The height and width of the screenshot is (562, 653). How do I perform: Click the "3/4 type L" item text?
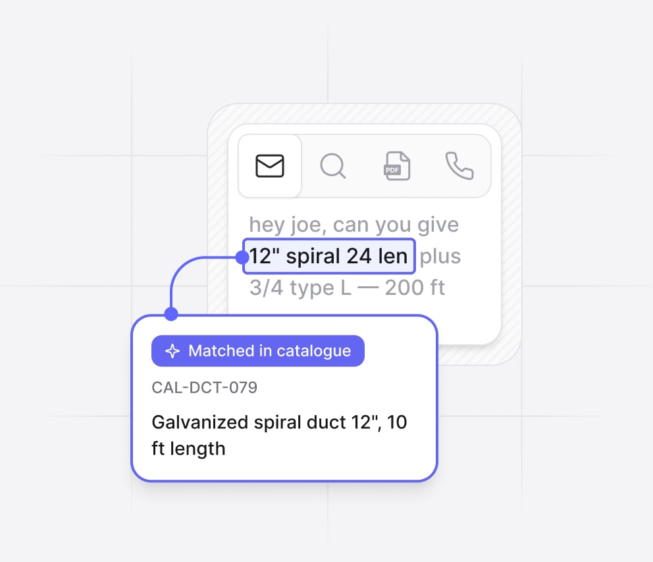[x=300, y=288]
